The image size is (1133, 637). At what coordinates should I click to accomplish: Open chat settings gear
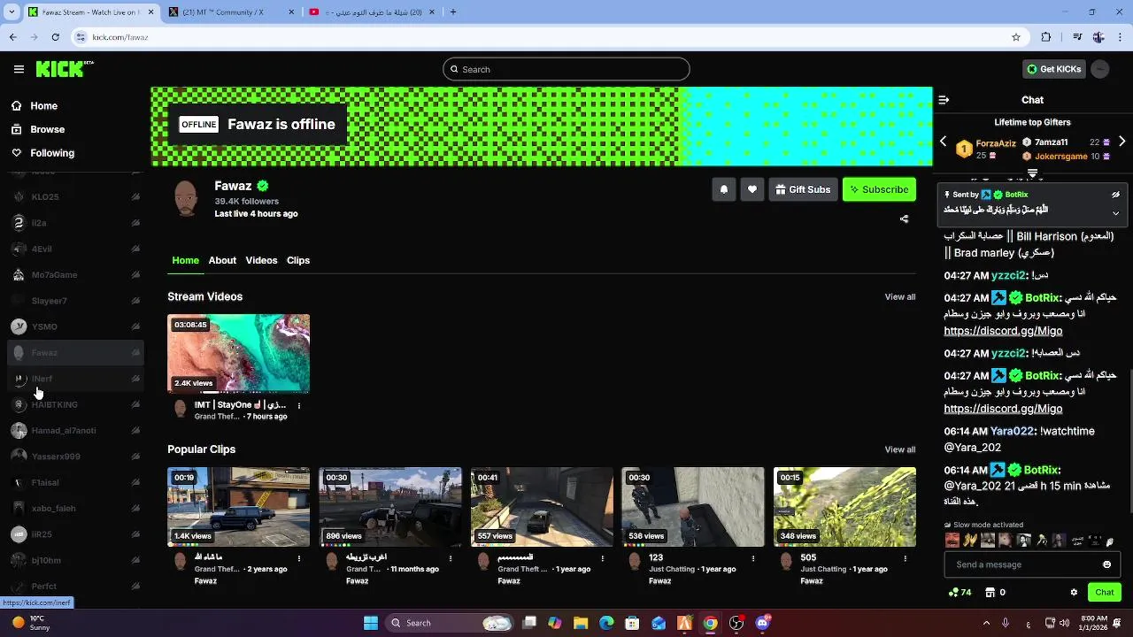point(1074,592)
